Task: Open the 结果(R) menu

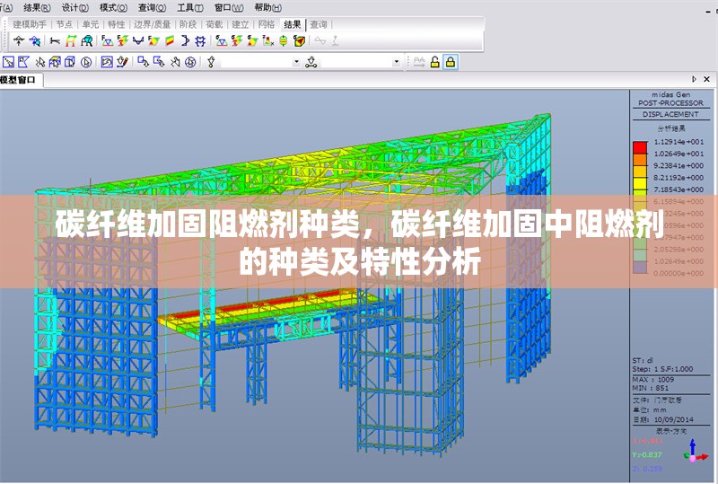Action: click(37, 8)
